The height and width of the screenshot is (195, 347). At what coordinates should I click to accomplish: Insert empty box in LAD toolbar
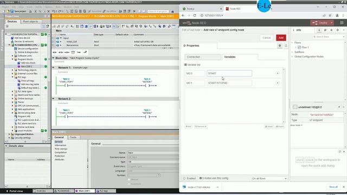[x=73, y=52]
